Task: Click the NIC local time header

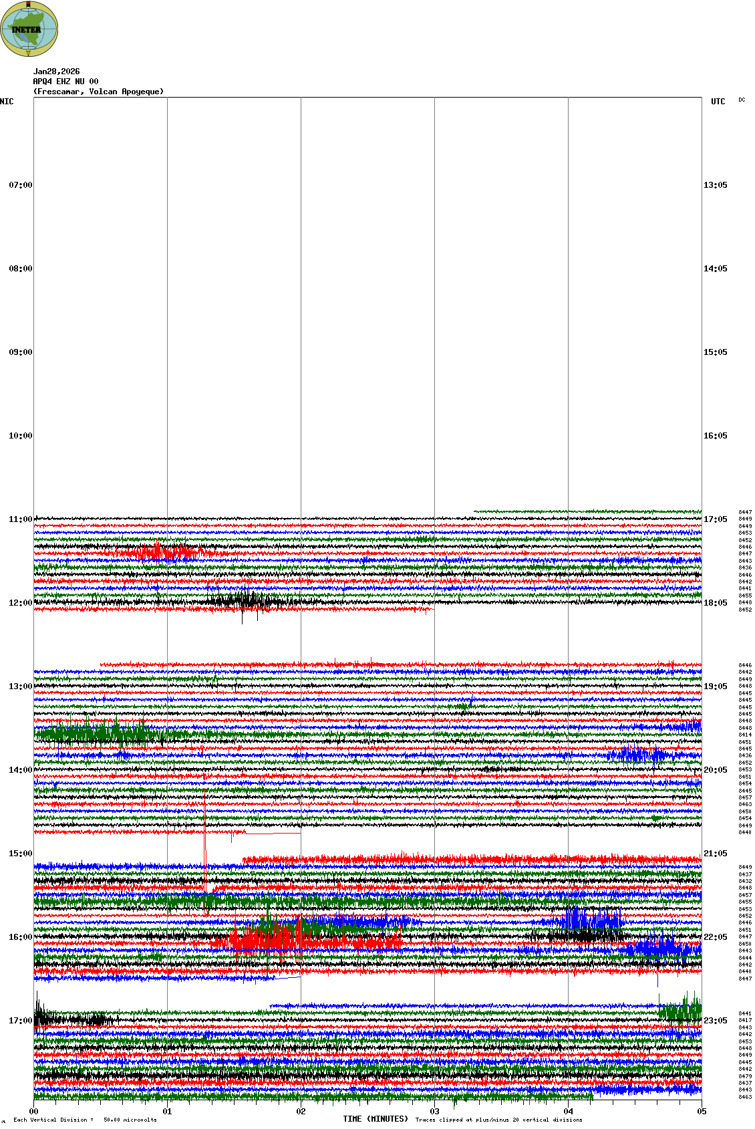Action: coord(7,102)
